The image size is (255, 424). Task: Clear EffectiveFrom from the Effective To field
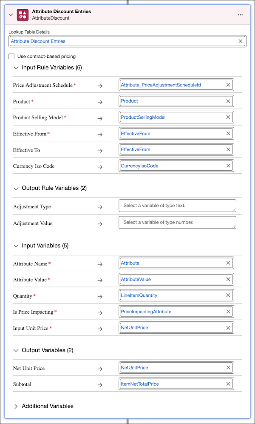228,149
